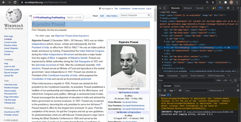Open the Download as PDF link
The height and width of the screenshot is (122, 241).
coord(12,112)
